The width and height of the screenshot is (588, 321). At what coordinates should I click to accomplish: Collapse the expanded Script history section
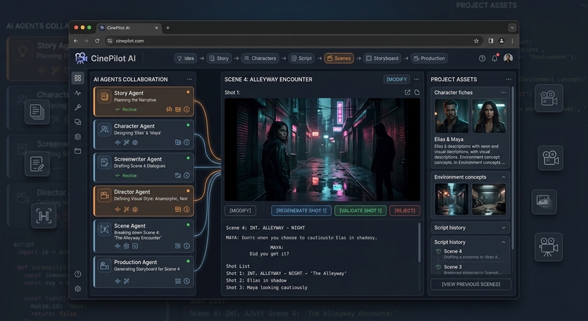coord(503,242)
